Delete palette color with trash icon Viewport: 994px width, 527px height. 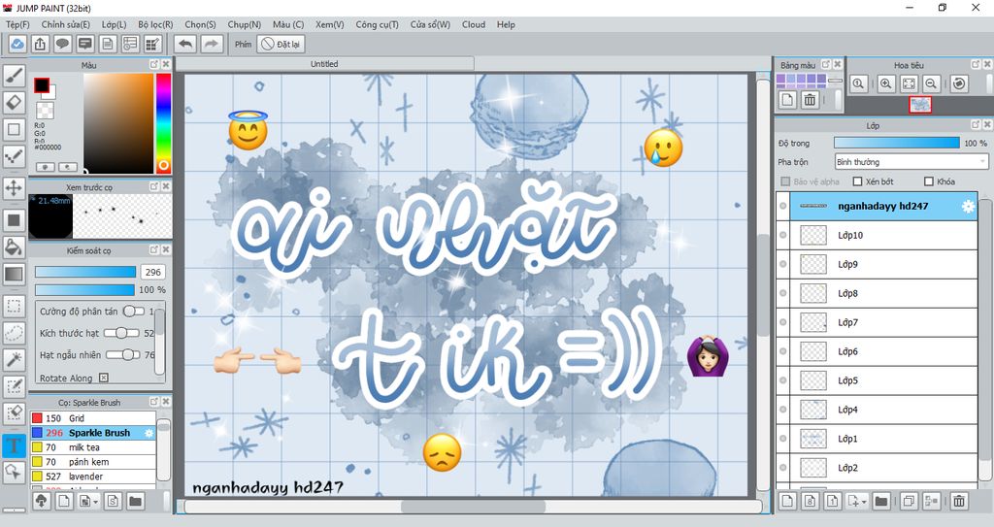coord(810,100)
